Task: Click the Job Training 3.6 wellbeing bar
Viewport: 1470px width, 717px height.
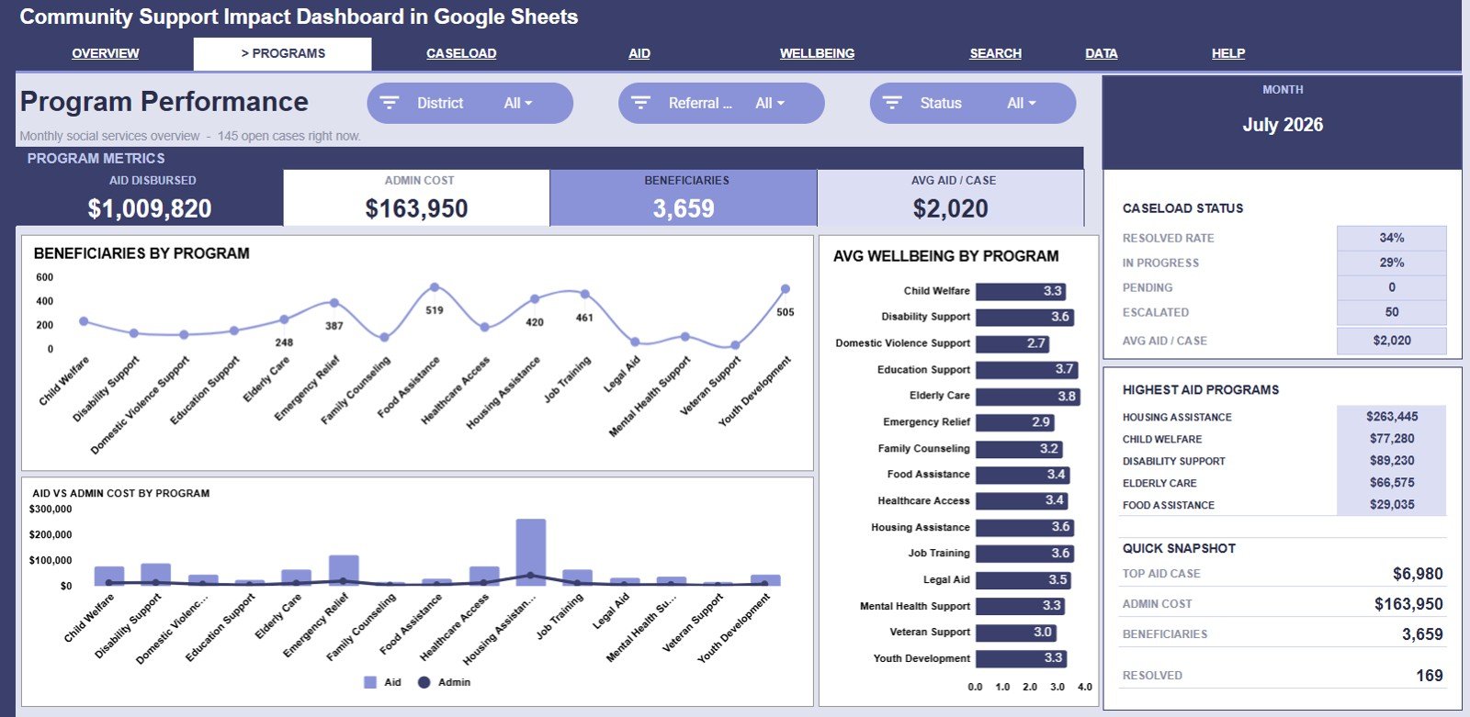Action: (1024, 554)
